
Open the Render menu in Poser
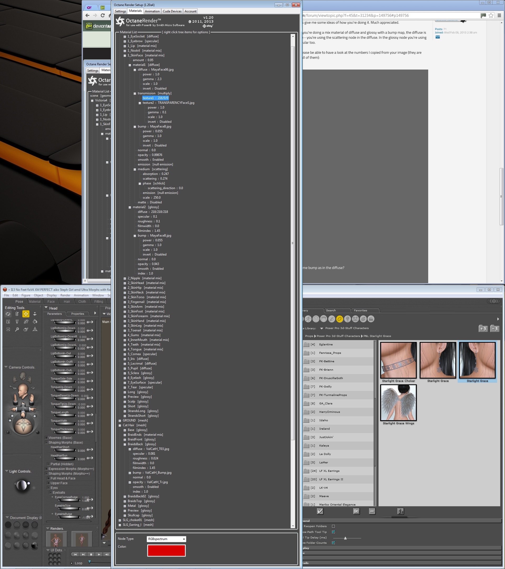(x=65, y=295)
